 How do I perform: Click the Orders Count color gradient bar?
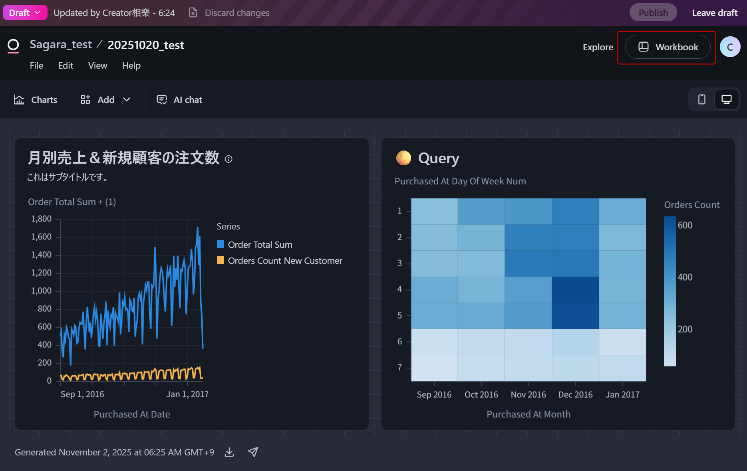[670, 291]
